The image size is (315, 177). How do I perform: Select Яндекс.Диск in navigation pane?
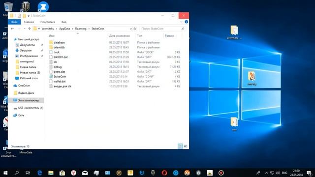pyautogui.click(x=26, y=93)
